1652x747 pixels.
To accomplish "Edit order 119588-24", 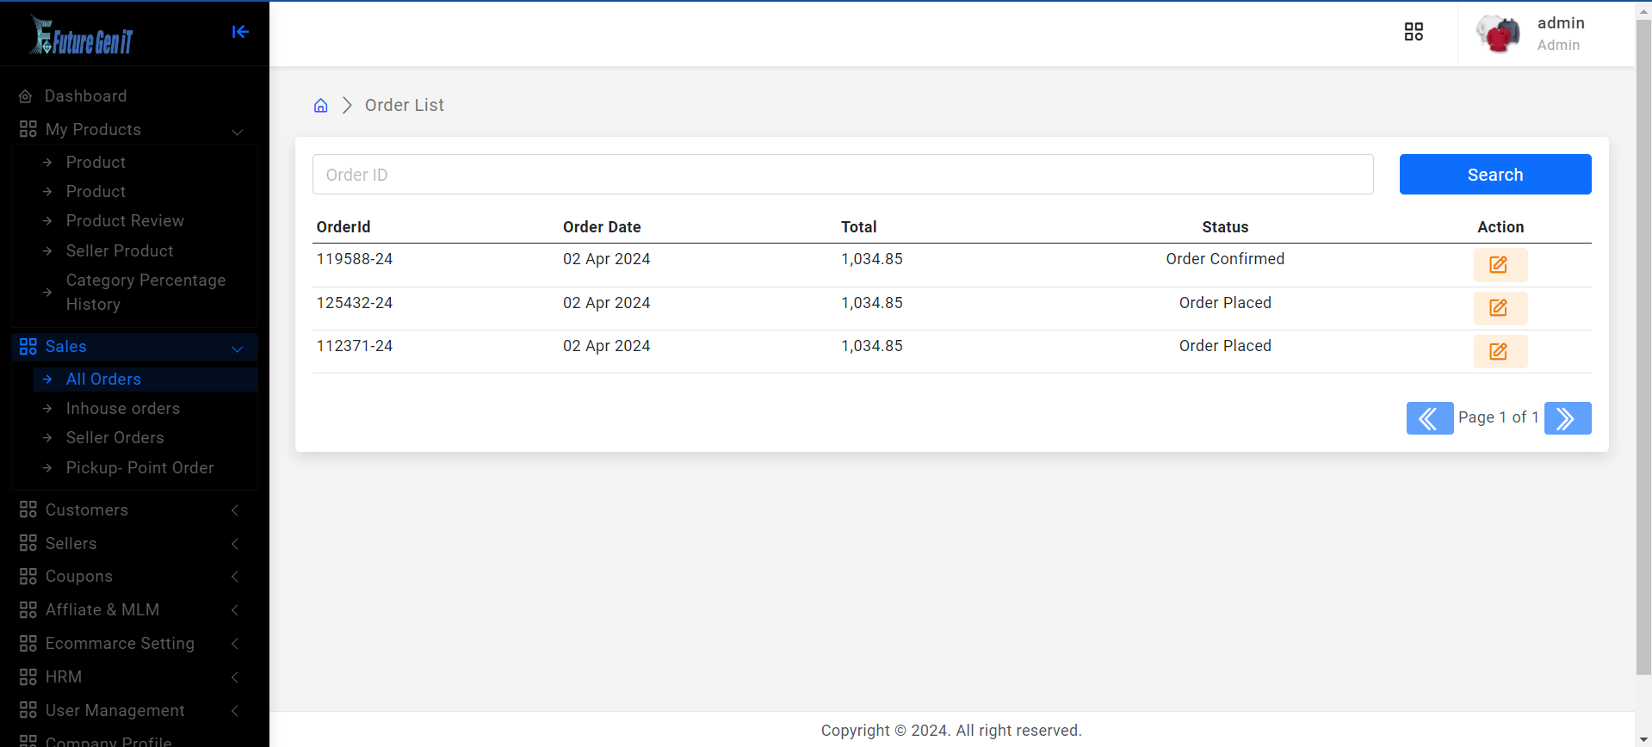I will coord(1500,265).
